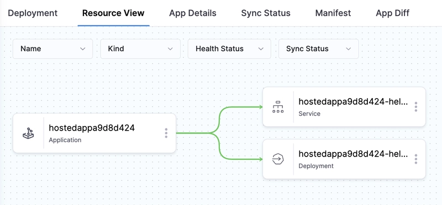The width and height of the screenshot is (442, 205).
Task: Go to the Manifest tab
Action: (x=333, y=13)
